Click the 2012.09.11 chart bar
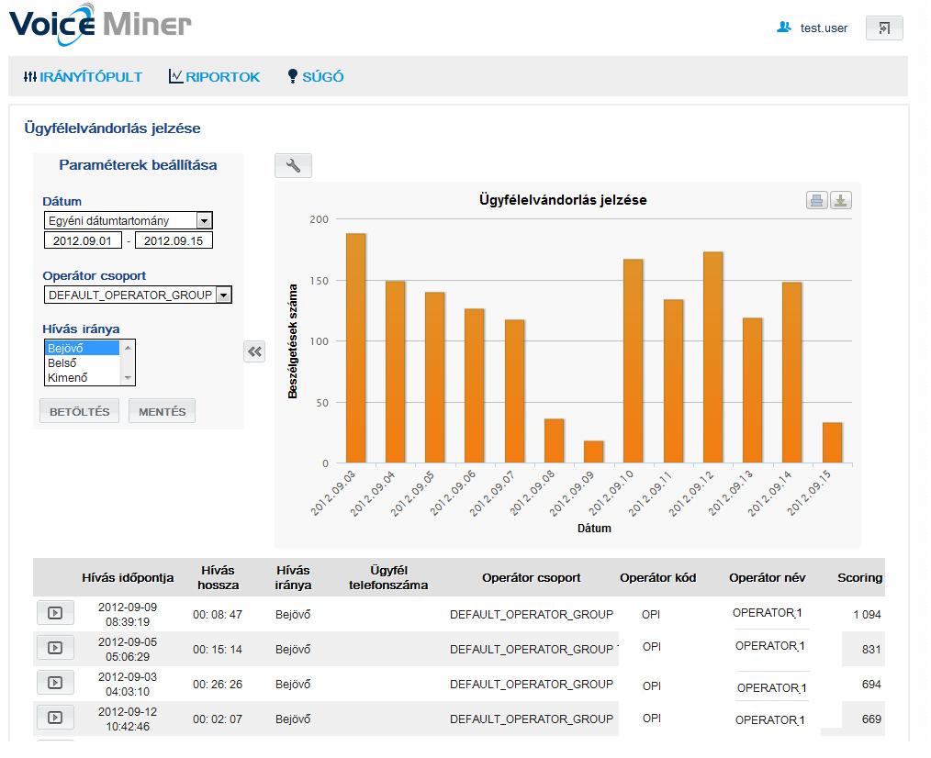This screenshot has height=758, width=931. [673, 382]
